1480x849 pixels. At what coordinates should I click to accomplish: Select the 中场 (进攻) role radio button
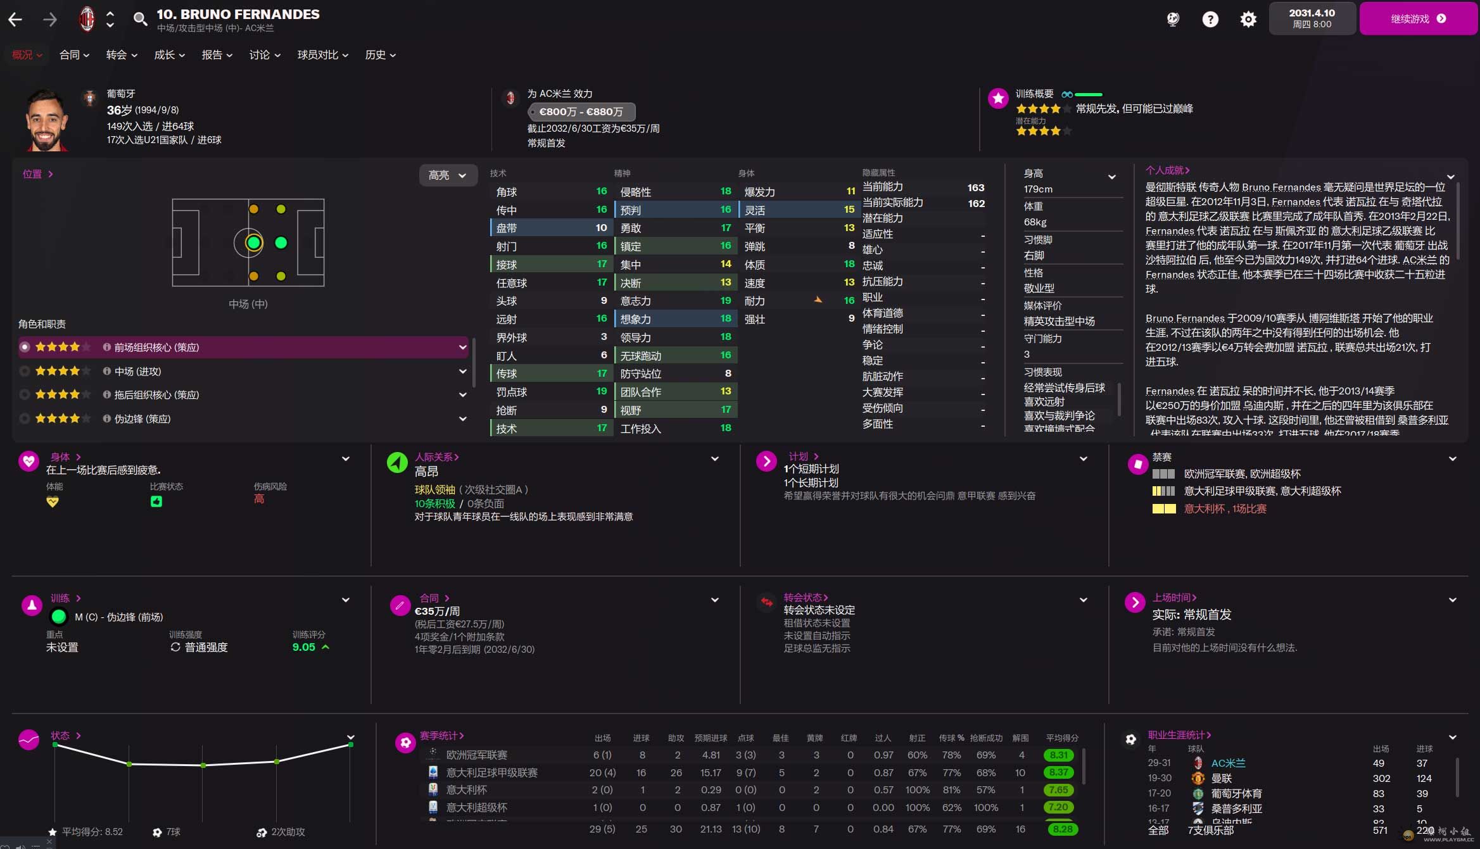[25, 371]
